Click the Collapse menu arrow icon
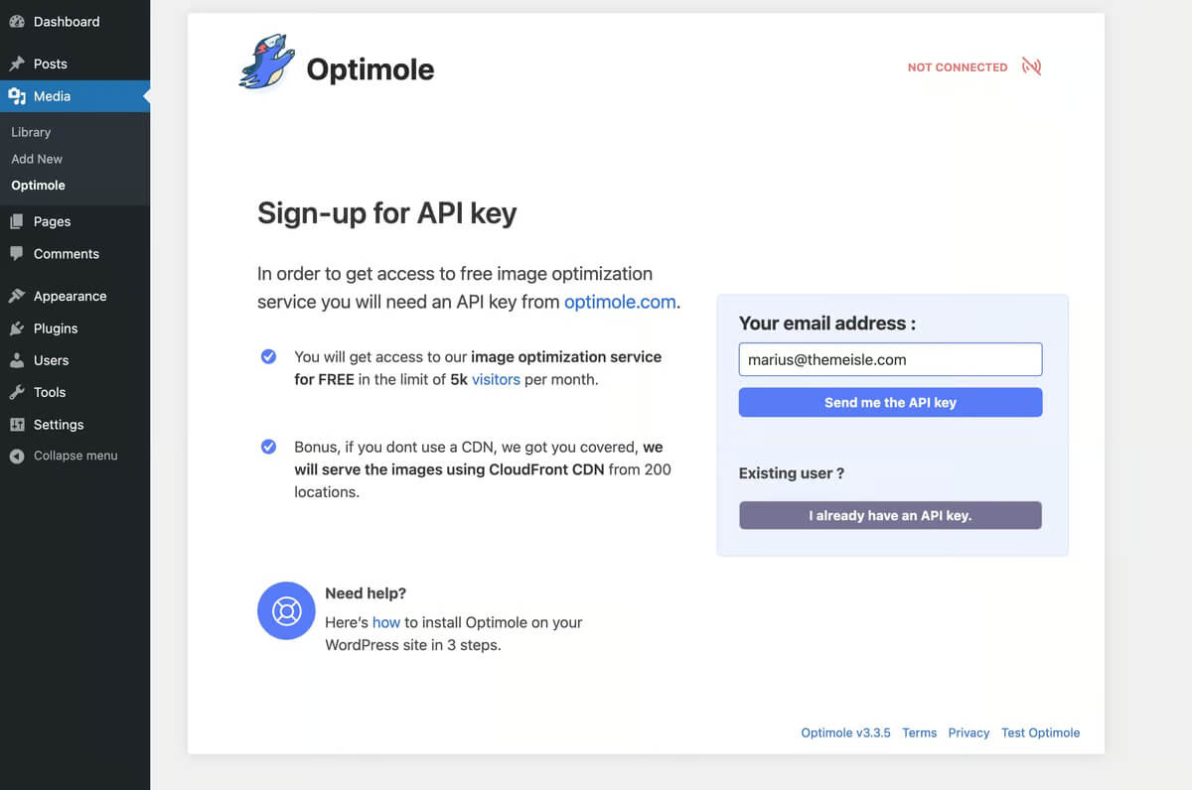 (17, 457)
